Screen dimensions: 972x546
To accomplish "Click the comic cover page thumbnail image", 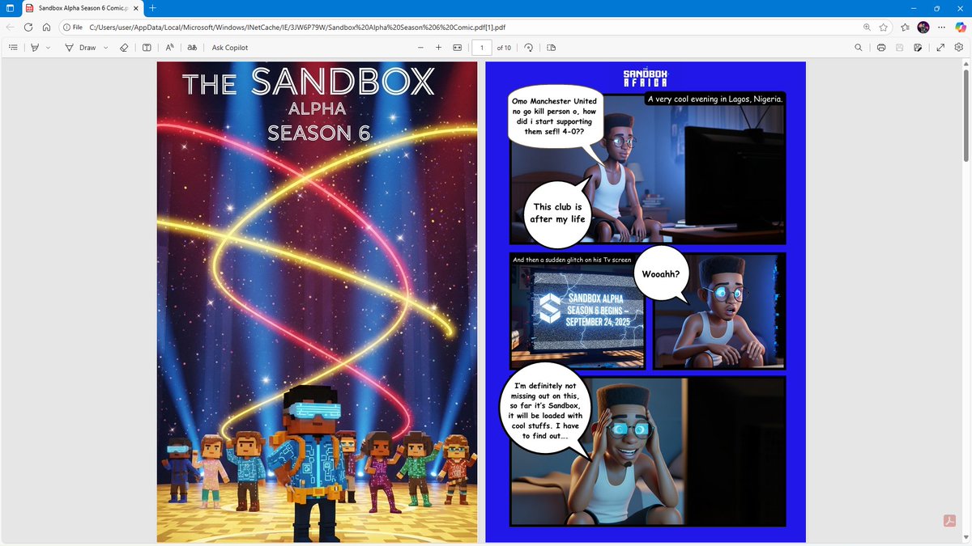I will pos(317,302).
